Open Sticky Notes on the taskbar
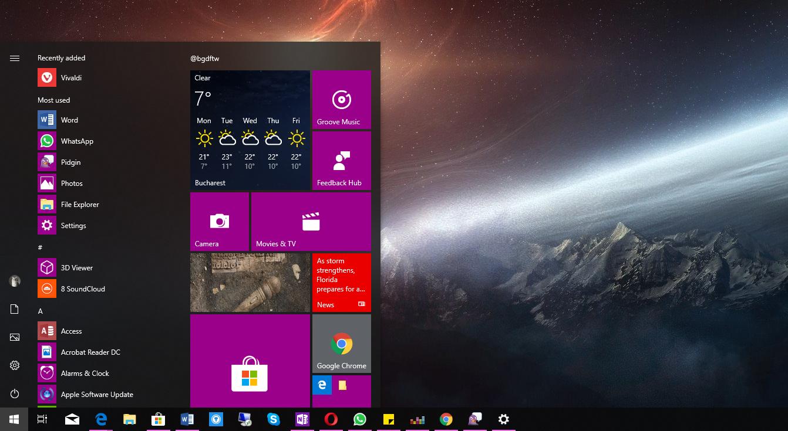Viewport: 788px width, 431px height. 389,419
